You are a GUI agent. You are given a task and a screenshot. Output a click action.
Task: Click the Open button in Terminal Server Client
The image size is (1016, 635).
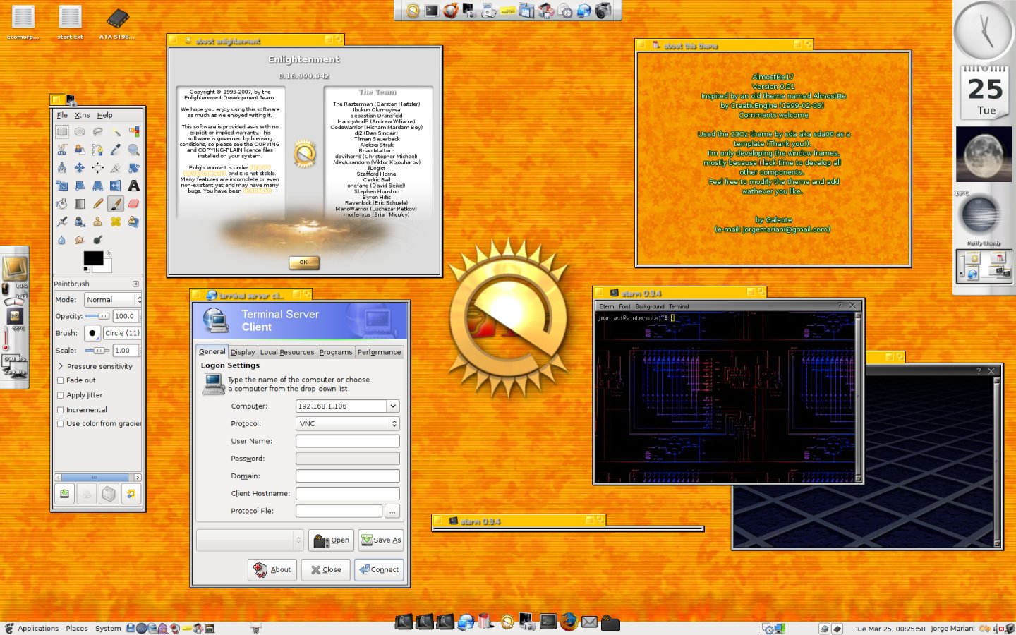click(x=331, y=540)
